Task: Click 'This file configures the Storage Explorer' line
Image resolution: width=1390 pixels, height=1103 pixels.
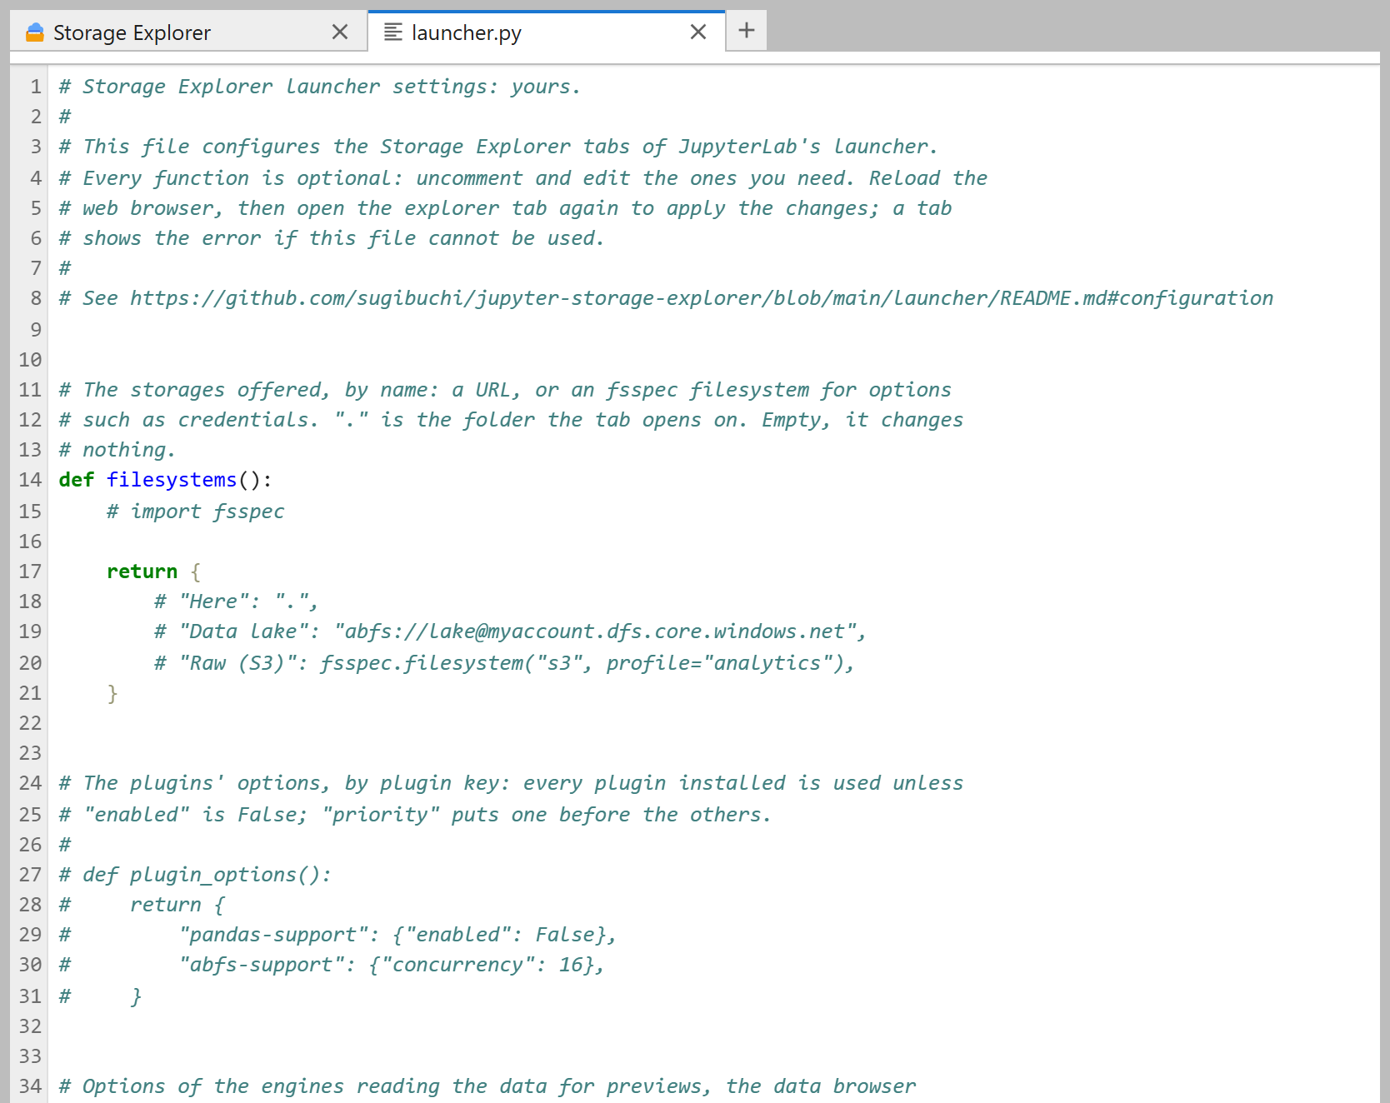Action: (x=498, y=147)
